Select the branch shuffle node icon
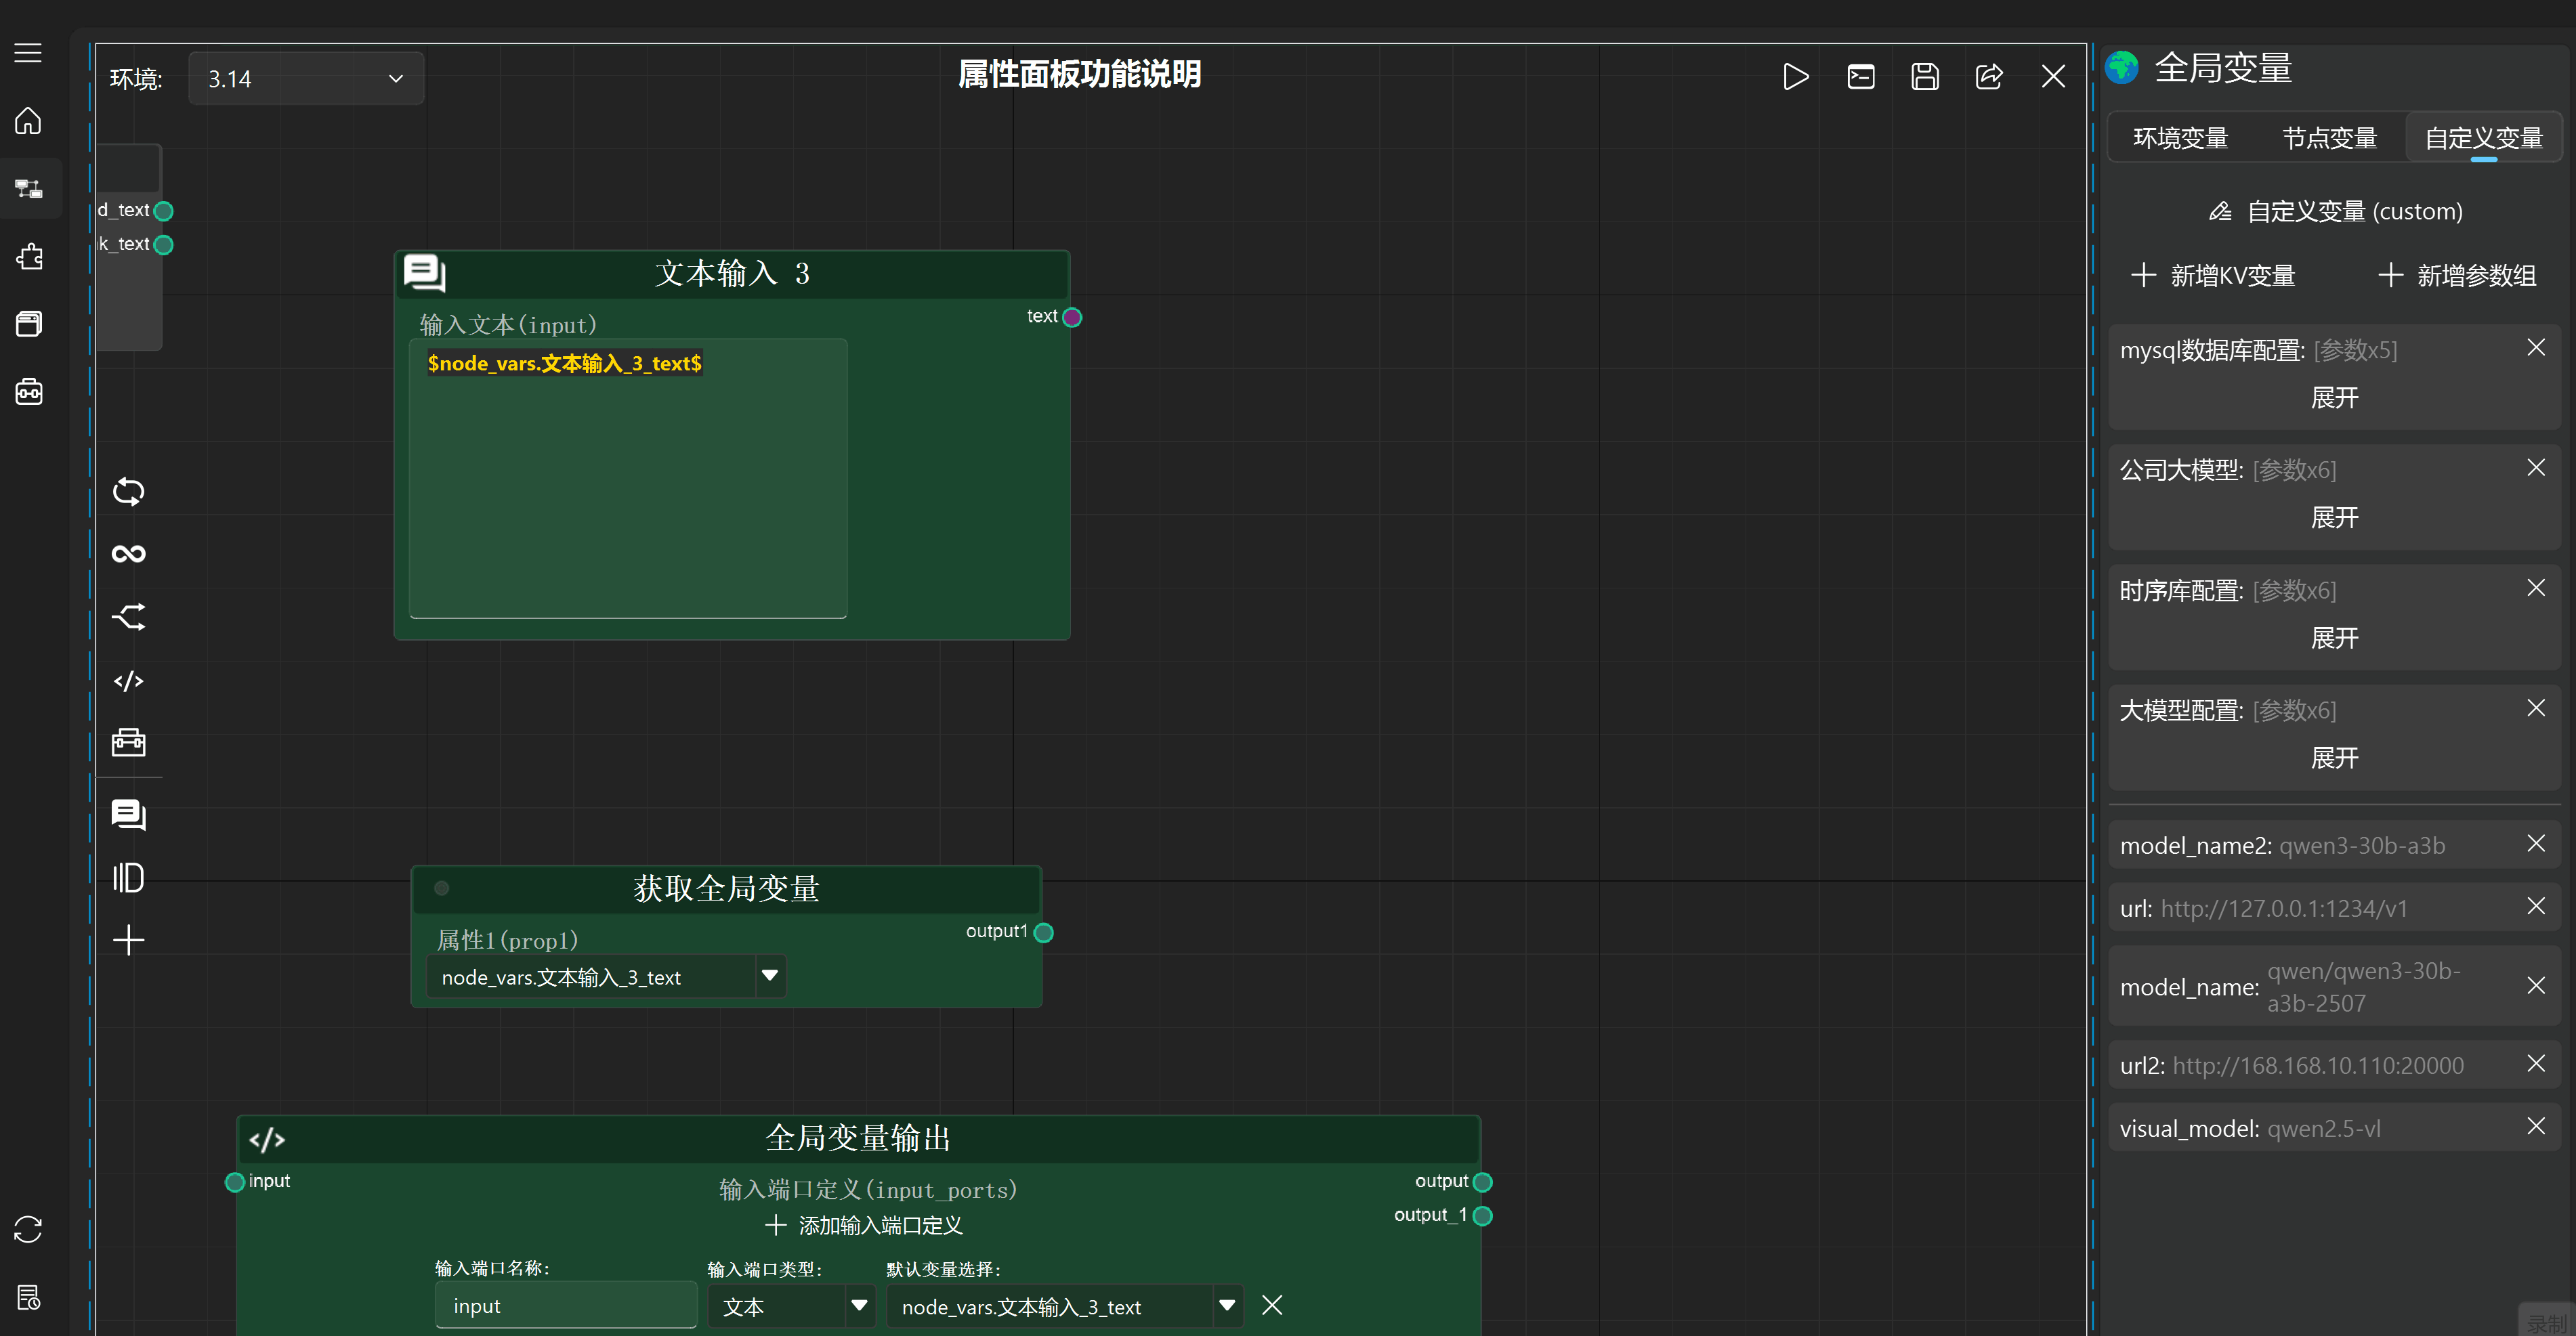The width and height of the screenshot is (2576, 1336). pos(128,617)
